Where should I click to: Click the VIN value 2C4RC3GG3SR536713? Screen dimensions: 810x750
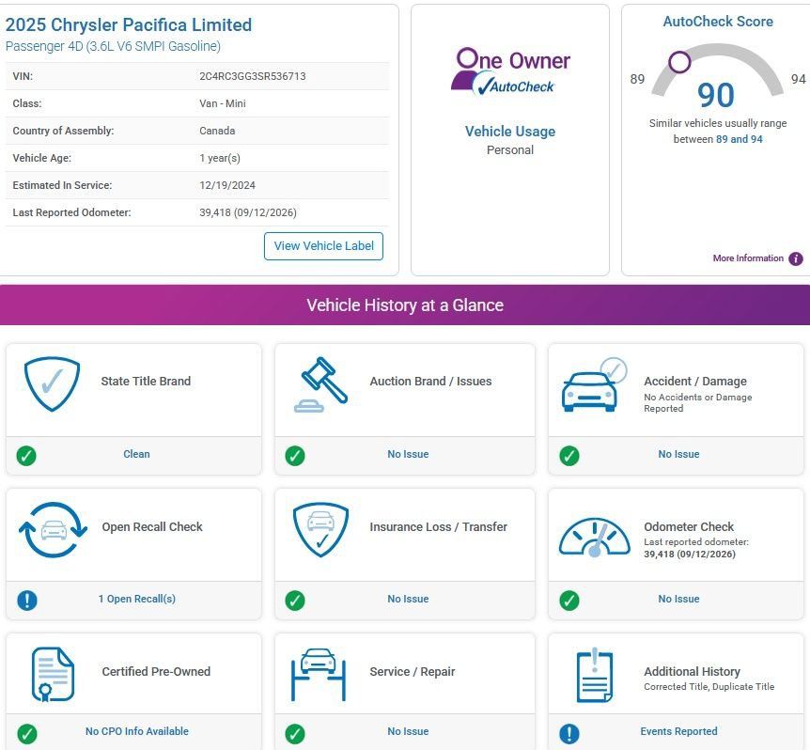pyautogui.click(x=253, y=76)
